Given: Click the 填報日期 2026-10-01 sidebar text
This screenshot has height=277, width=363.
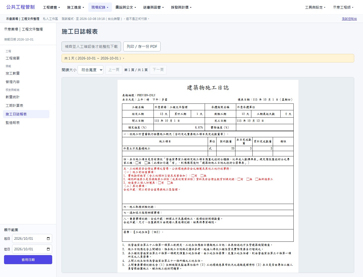Looking at the screenshot, I should tap(19, 40).
